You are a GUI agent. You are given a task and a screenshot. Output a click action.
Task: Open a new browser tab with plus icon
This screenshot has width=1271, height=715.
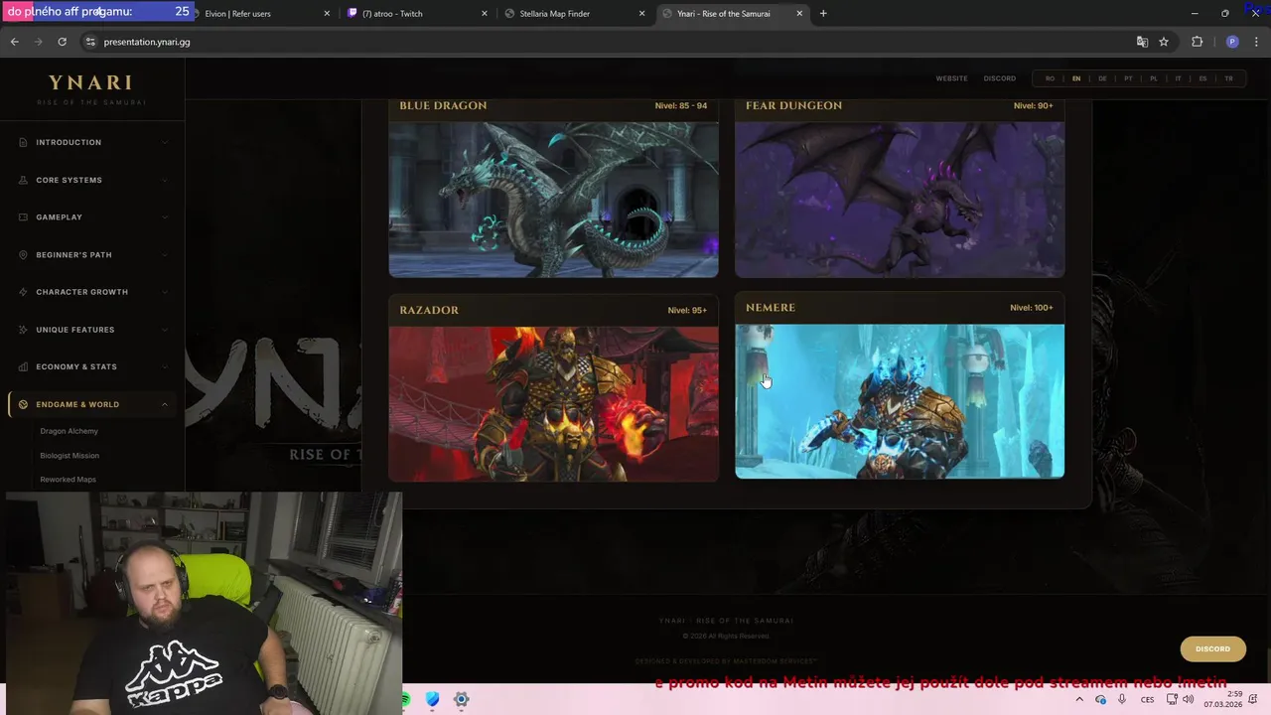[x=823, y=14]
